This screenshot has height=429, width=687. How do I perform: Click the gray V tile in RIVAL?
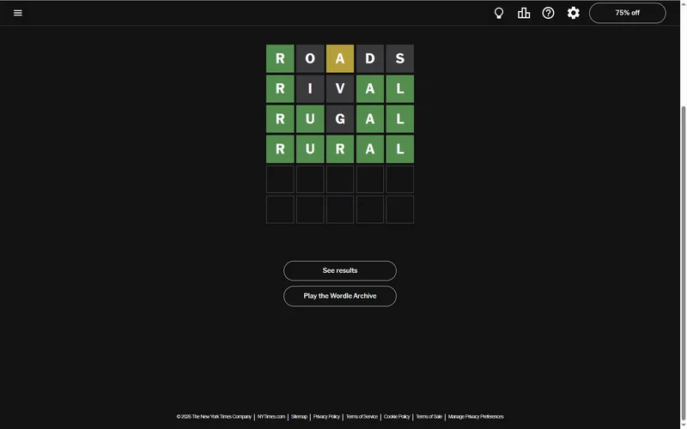[340, 89]
